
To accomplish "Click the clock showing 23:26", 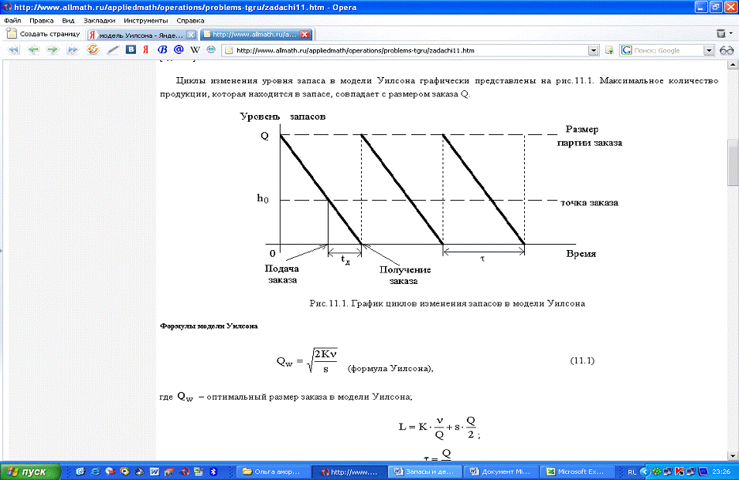I will coord(721,472).
